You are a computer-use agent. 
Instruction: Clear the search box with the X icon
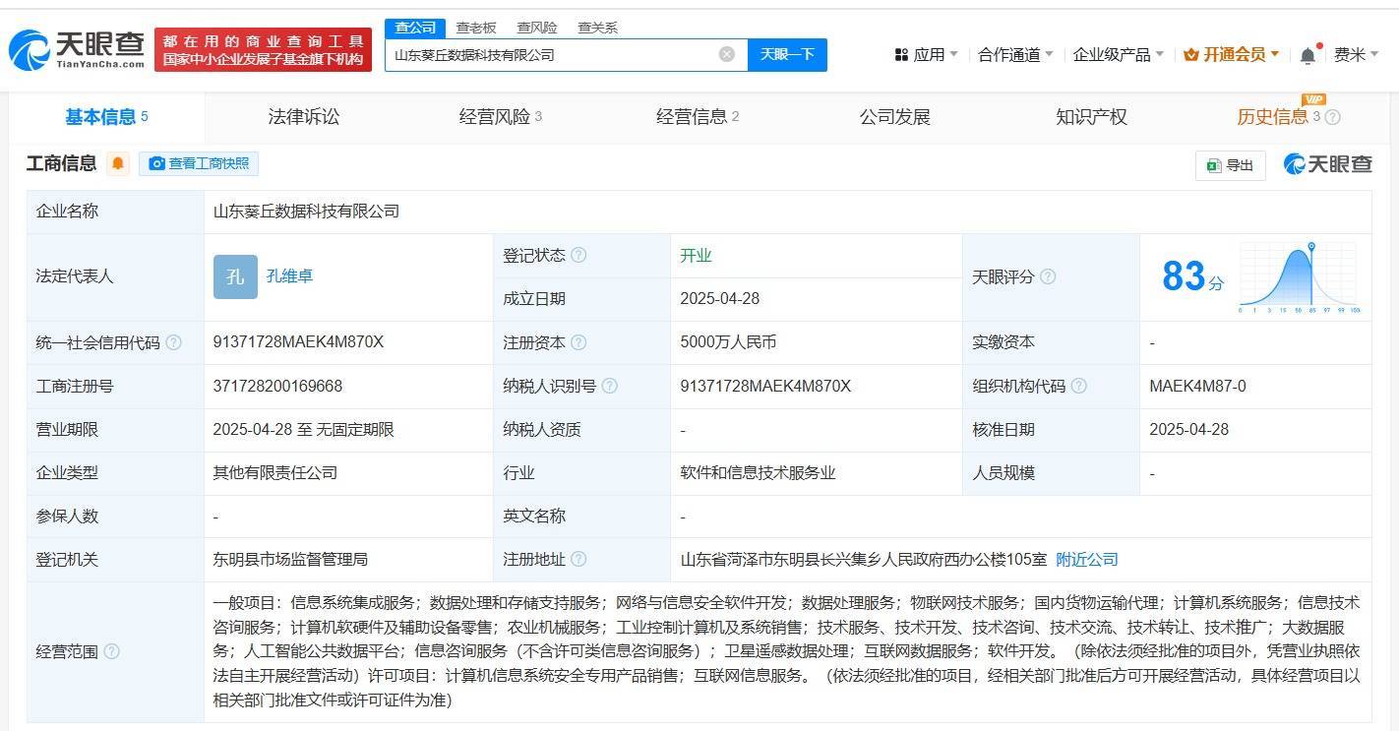coord(727,54)
